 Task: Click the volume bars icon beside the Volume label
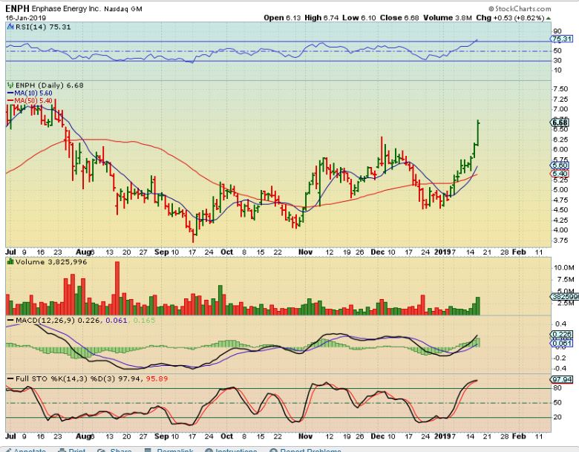tap(10, 262)
